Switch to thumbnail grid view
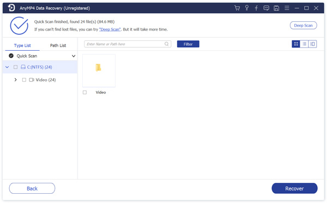 [x=296, y=44]
